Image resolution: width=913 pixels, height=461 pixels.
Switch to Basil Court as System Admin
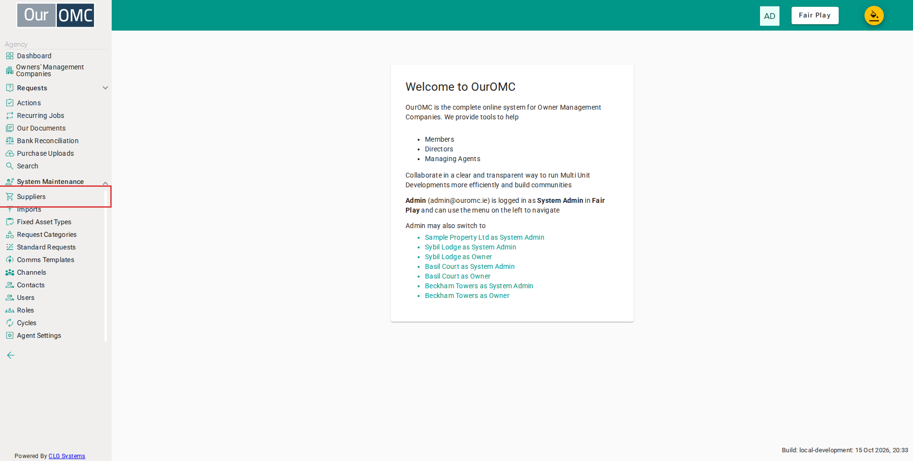[x=470, y=266]
